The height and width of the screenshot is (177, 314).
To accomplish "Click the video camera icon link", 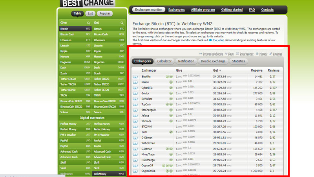I will click(x=210, y=40).
